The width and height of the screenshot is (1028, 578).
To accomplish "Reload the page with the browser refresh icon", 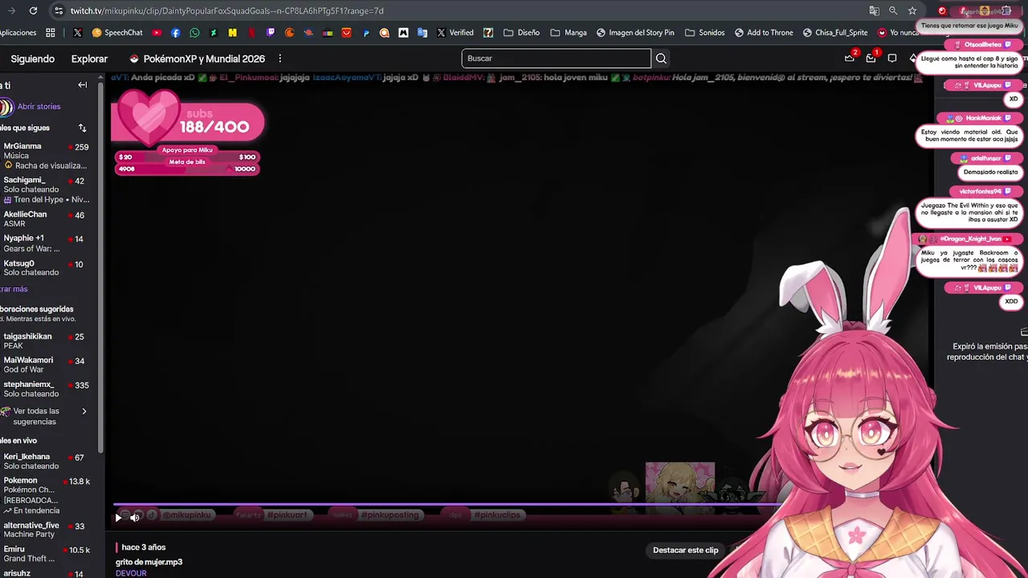I will [x=33, y=10].
